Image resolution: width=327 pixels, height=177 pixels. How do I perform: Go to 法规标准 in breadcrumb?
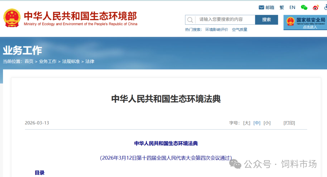(x=71, y=61)
